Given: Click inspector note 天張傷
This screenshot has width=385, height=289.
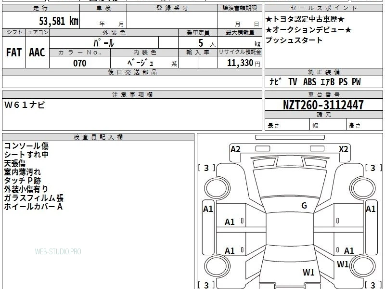Looking at the screenshot, I should pos(15,163).
